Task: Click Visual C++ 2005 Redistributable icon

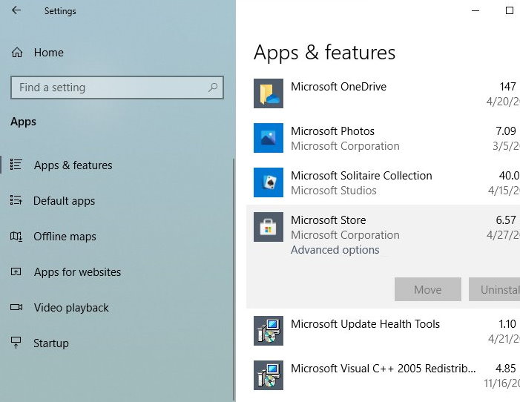Action: 269,375
